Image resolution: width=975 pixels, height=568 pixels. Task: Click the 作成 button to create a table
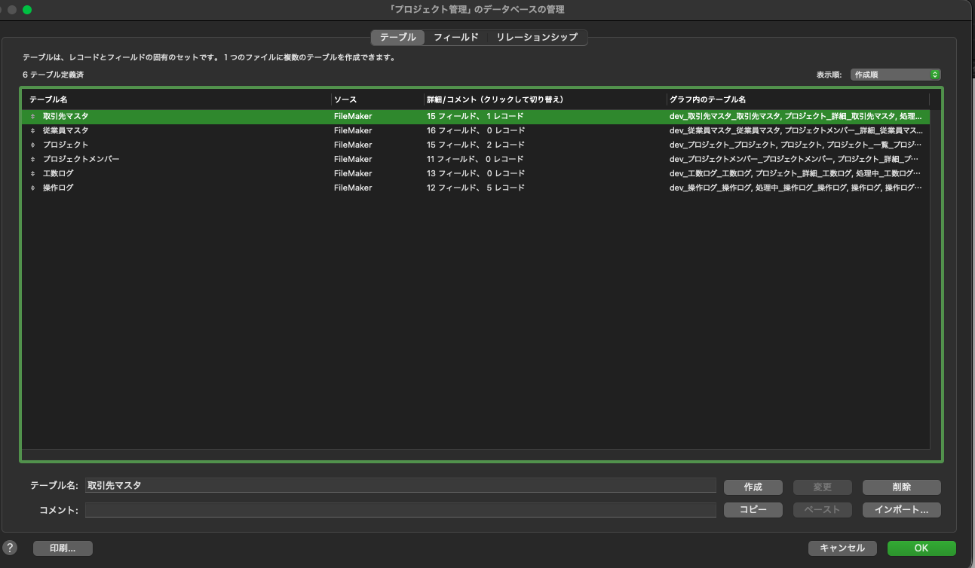[x=753, y=487]
